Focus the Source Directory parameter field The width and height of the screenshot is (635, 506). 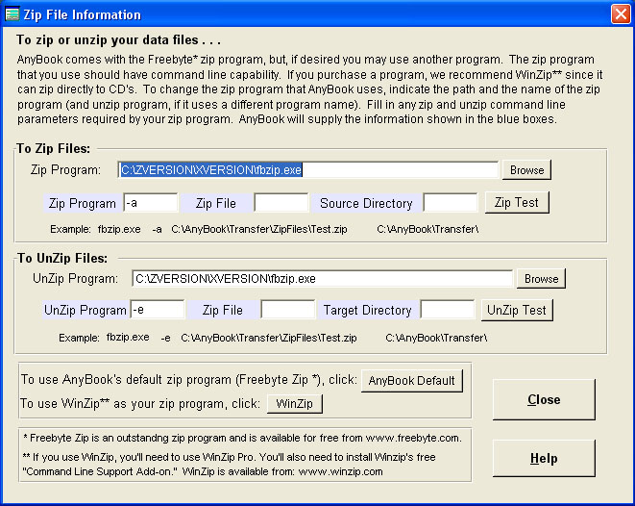click(450, 203)
